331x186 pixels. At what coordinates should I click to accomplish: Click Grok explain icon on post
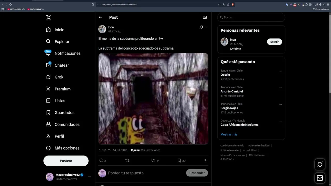click(x=201, y=27)
